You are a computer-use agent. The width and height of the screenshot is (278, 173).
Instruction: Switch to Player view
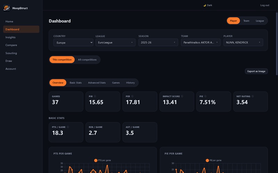pyautogui.click(x=233, y=21)
